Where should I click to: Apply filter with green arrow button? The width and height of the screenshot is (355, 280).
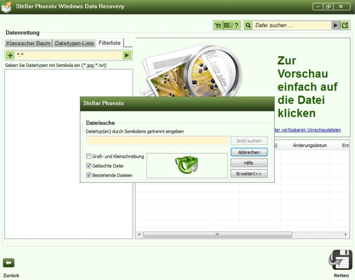pyautogui.click(x=127, y=55)
